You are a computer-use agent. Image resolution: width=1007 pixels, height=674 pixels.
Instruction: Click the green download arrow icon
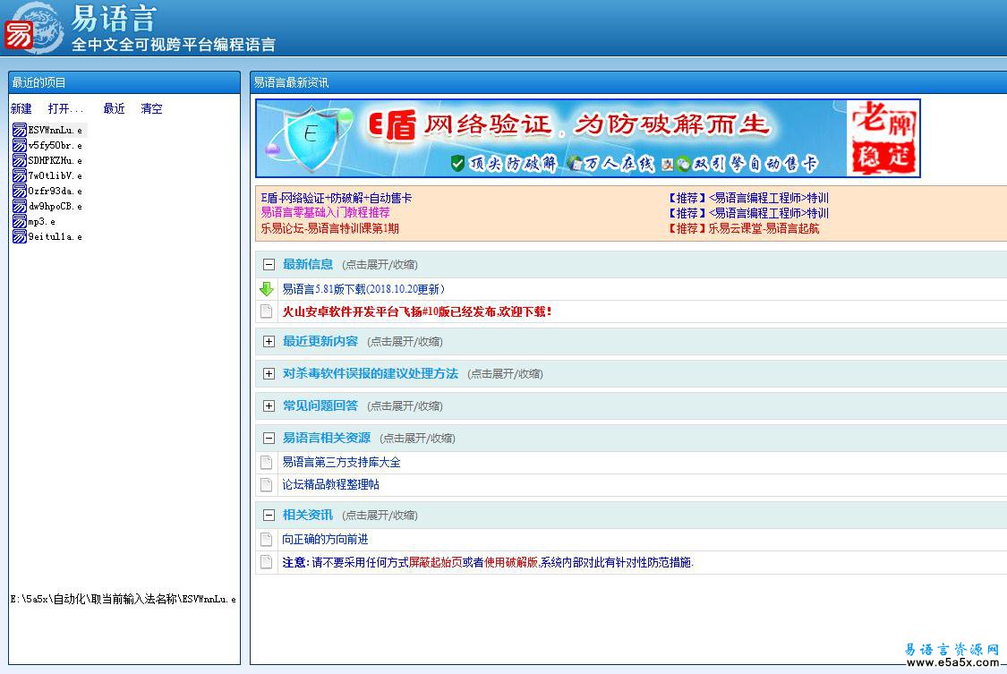[x=267, y=289]
